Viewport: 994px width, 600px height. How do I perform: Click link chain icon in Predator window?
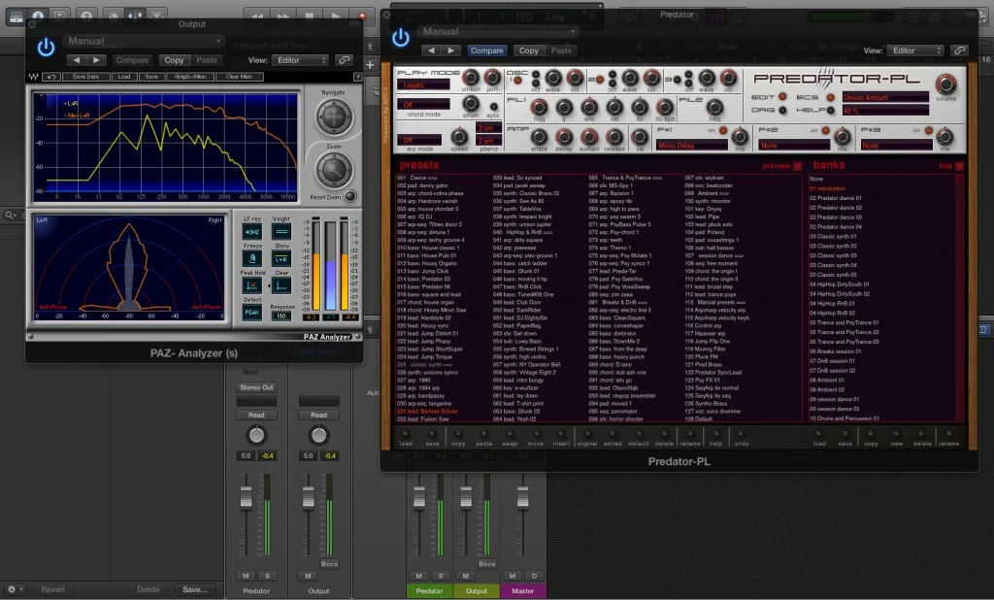(960, 50)
